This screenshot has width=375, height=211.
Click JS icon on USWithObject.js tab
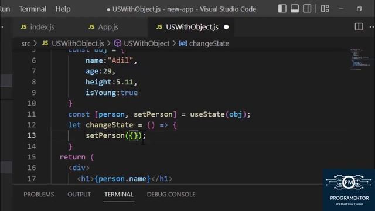pos(159,27)
